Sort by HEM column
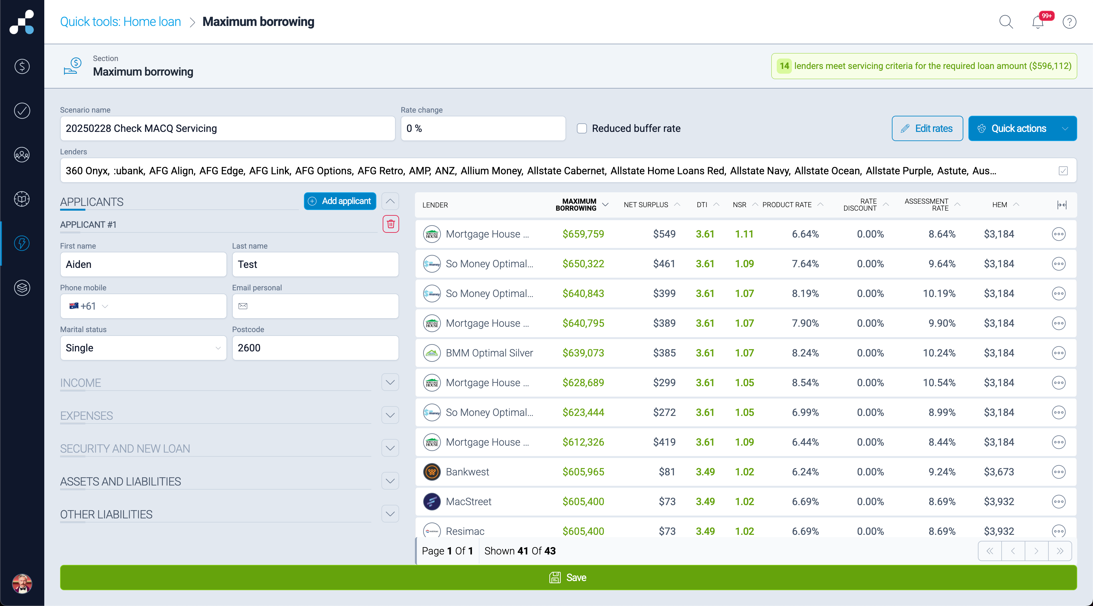This screenshot has width=1093, height=606. (x=1005, y=205)
